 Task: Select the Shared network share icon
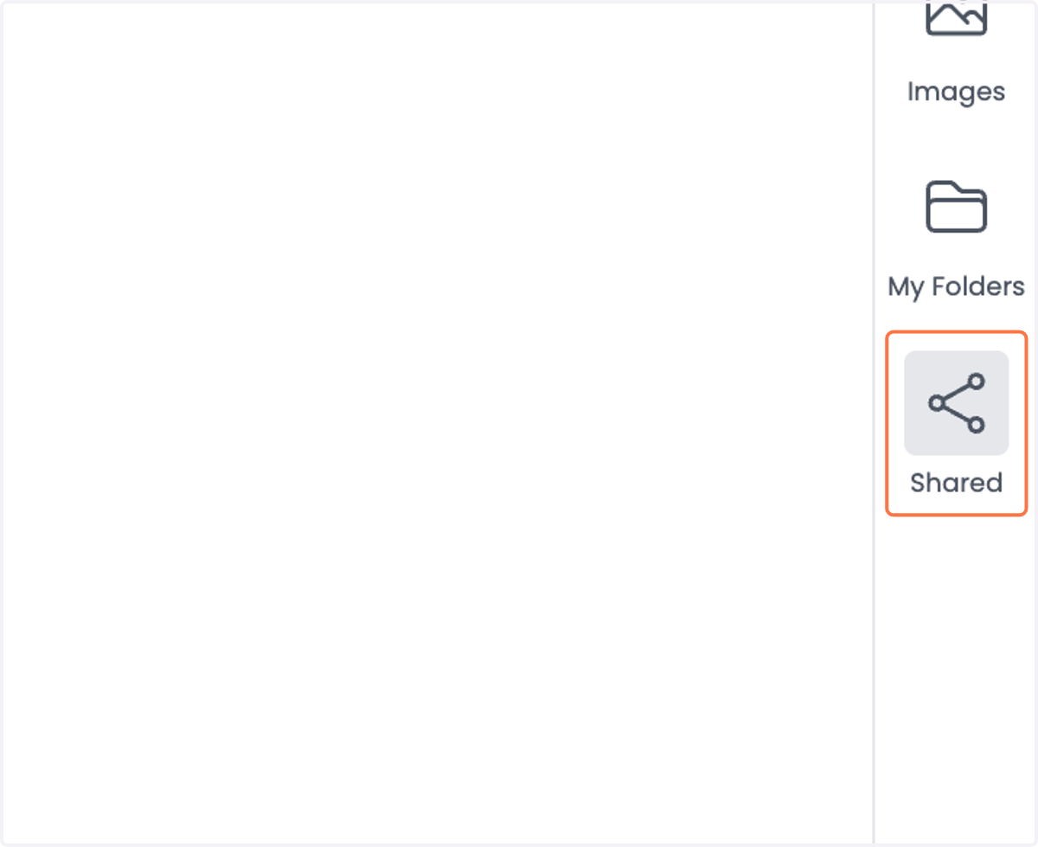coord(956,402)
